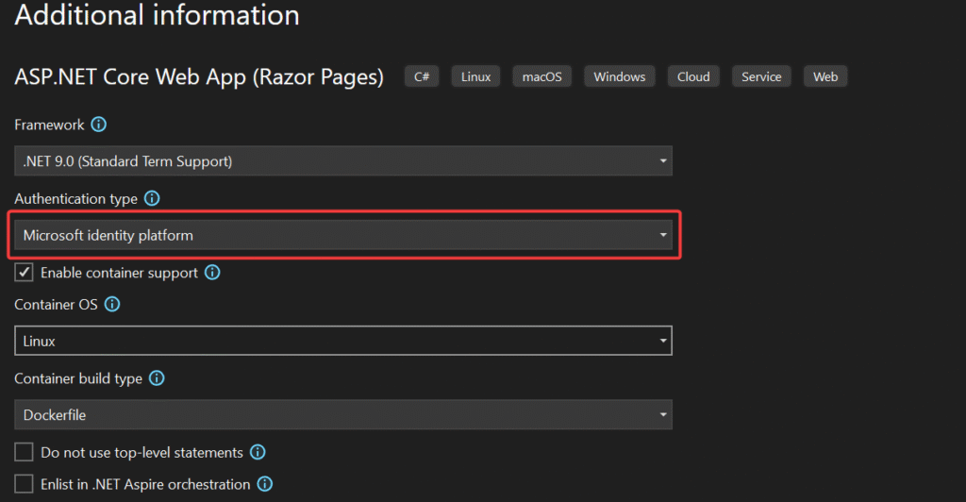Open the Authentication type dropdown

click(x=343, y=235)
